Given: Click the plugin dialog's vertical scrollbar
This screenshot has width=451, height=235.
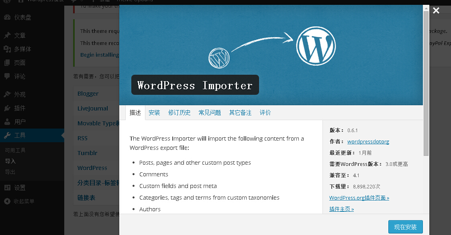Looking at the screenshot, I should [x=426, y=80].
